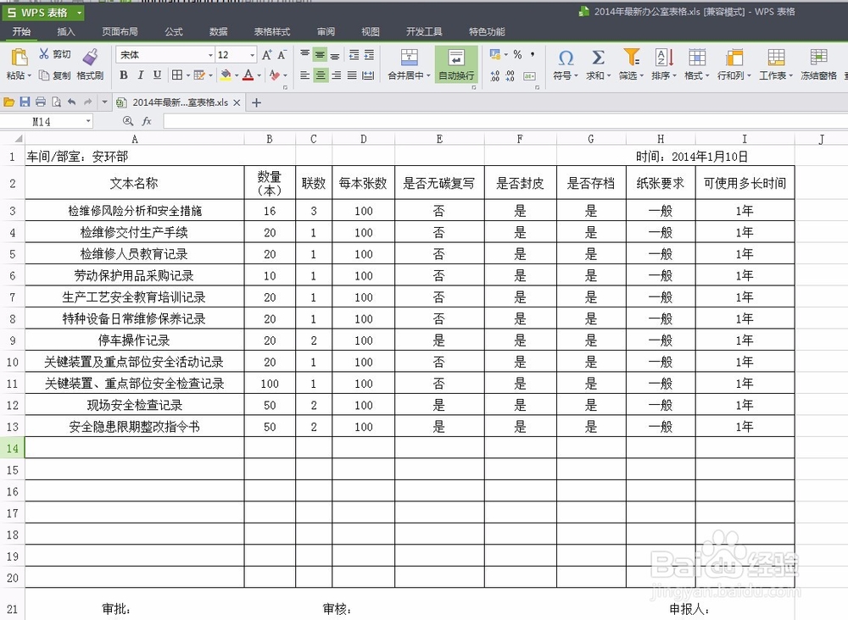
Task: Expand the Merge and Center dropdown arrow
Action: (x=428, y=76)
